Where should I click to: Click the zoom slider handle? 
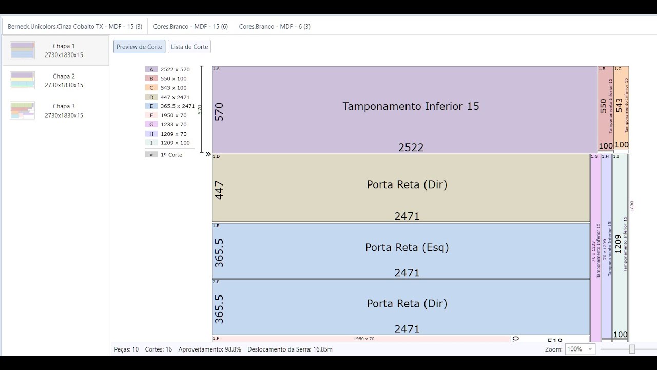(x=632, y=349)
